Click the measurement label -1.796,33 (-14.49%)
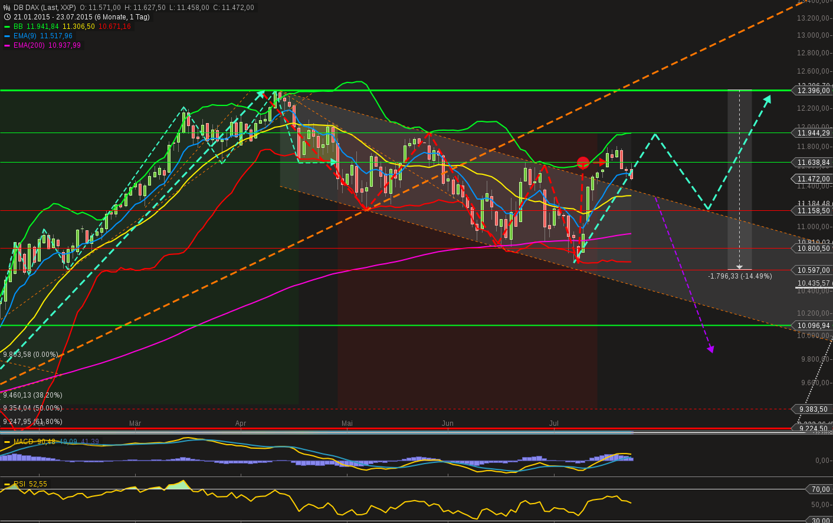 [740, 276]
